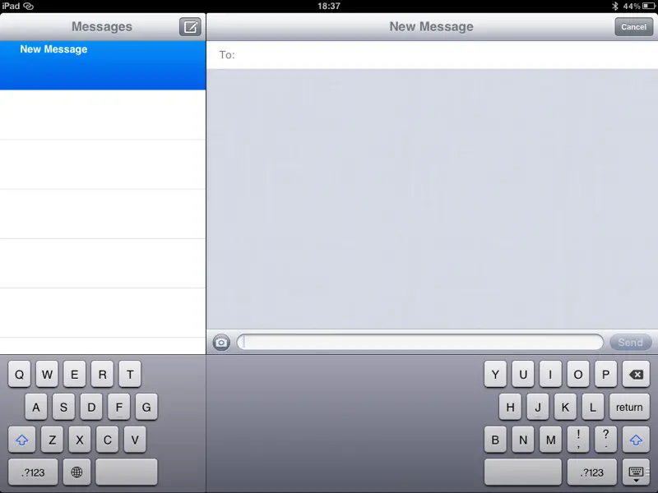Switch to numbers with left .?123 key
658x493 pixels.
(33, 472)
